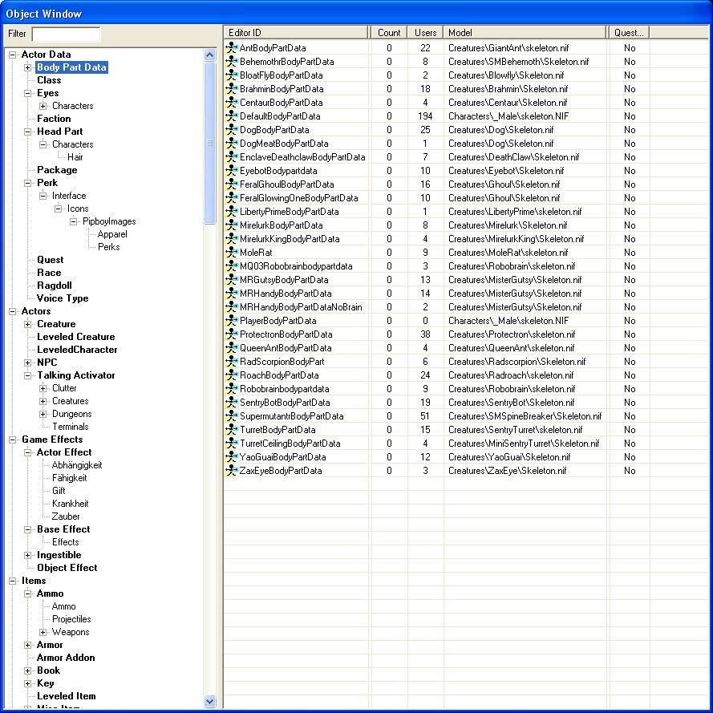Select the Apparel item under PipboyImages
The image size is (713, 713).
coord(112,234)
